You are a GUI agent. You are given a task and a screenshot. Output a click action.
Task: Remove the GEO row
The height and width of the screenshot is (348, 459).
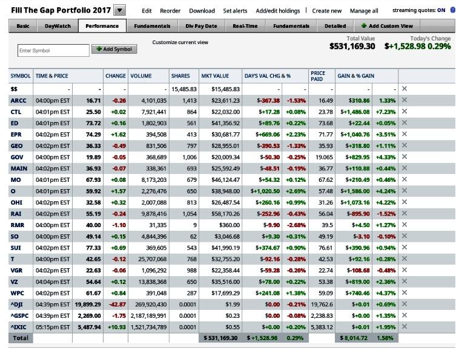405,146
